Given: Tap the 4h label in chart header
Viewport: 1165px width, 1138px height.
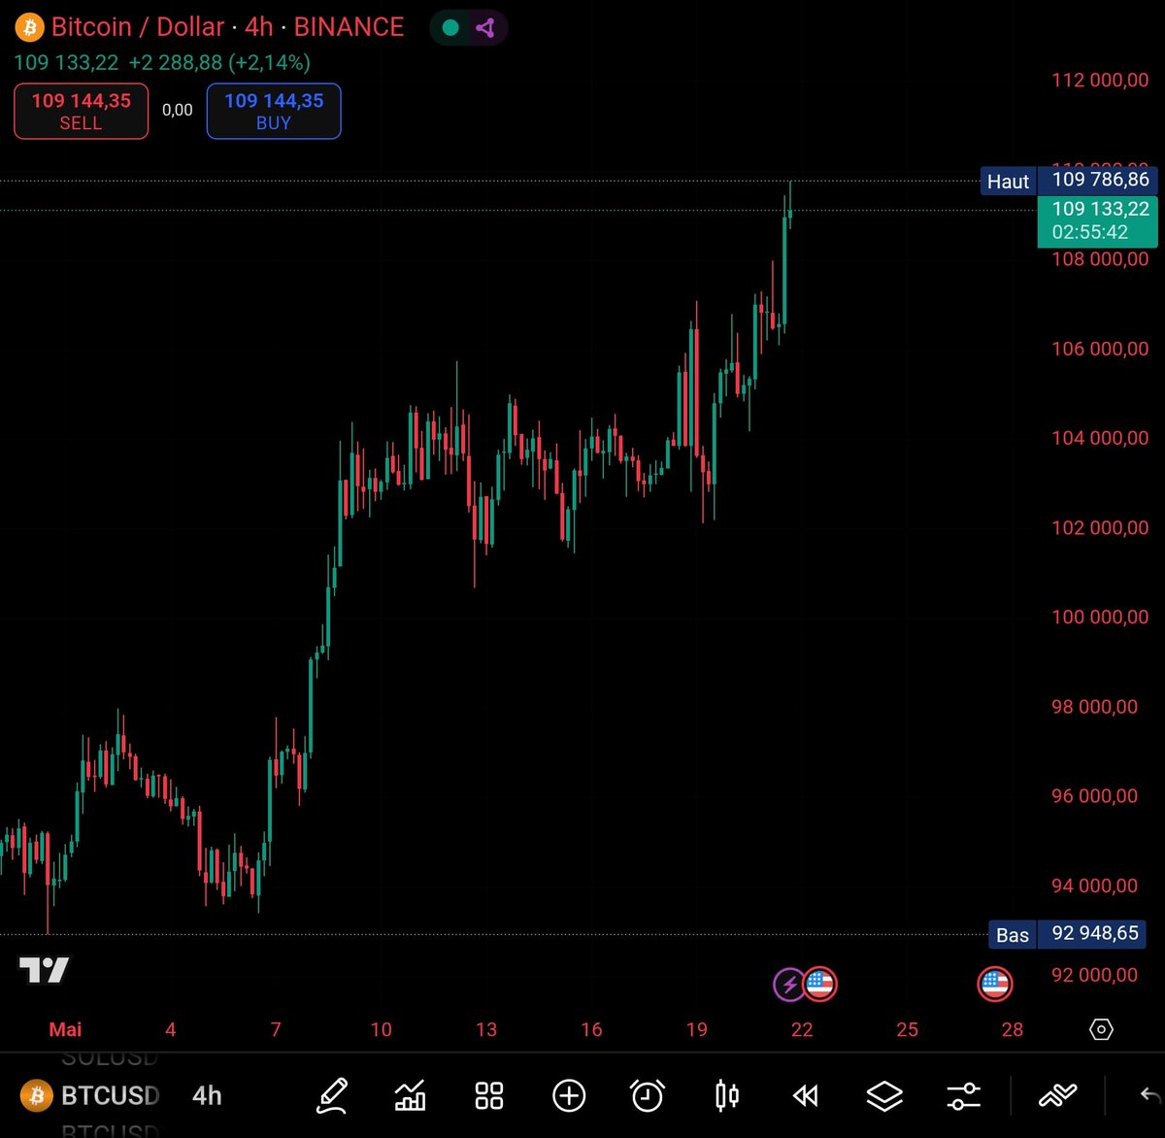Looking at the screenshot, I should point(258,27).
